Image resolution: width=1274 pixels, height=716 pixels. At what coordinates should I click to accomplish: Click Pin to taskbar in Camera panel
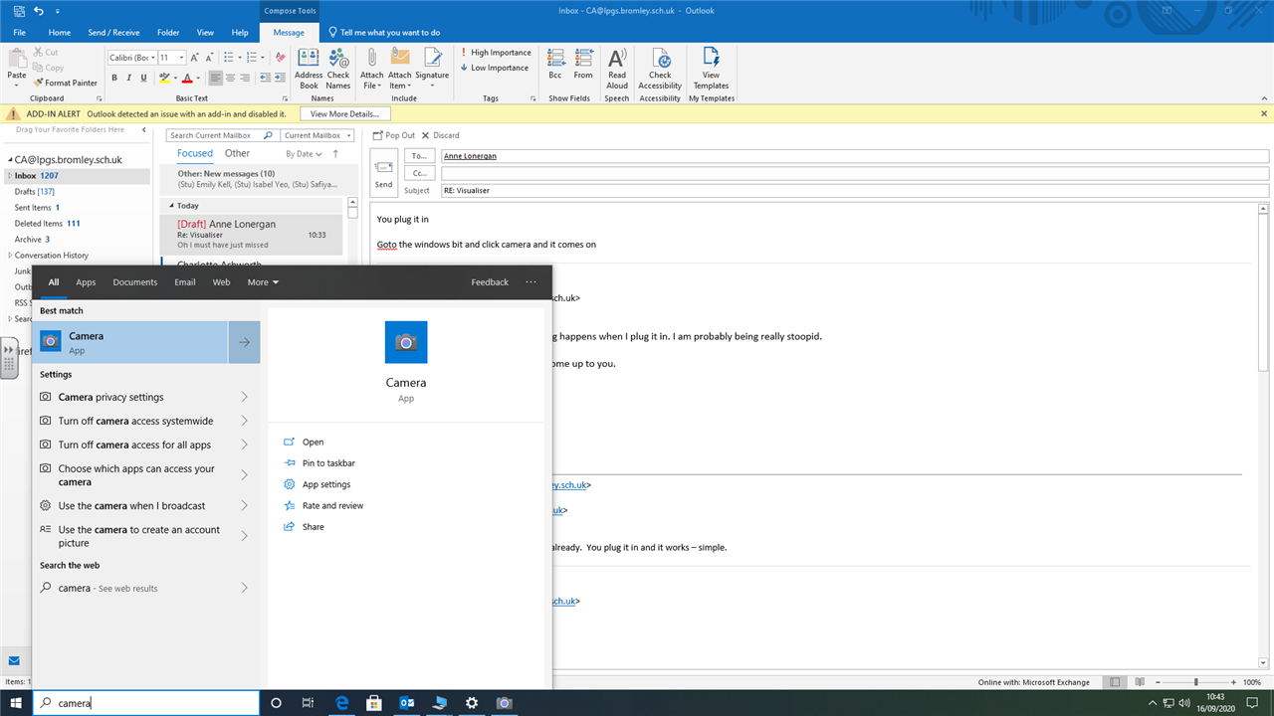click(328, 463)
